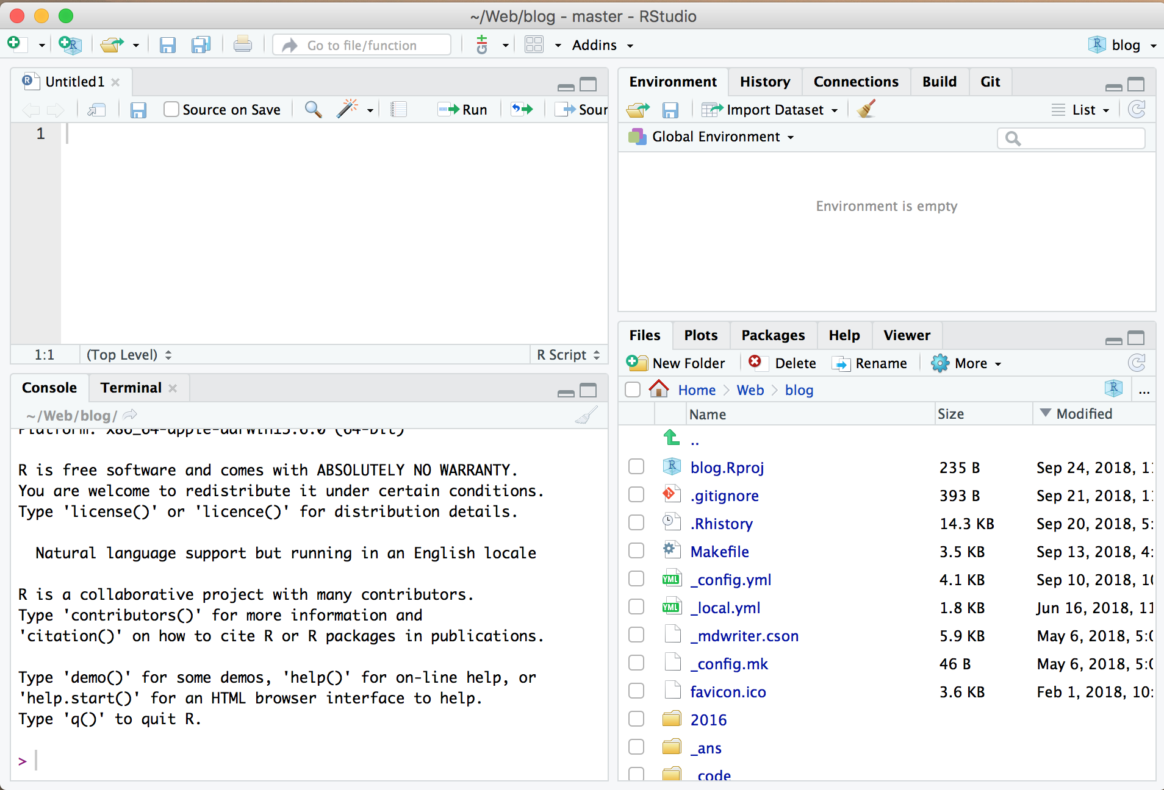Open the List view dropdown
The height and width of the screenshot is (790, 1164).
pyautogui.click(x=1080, y=110)
